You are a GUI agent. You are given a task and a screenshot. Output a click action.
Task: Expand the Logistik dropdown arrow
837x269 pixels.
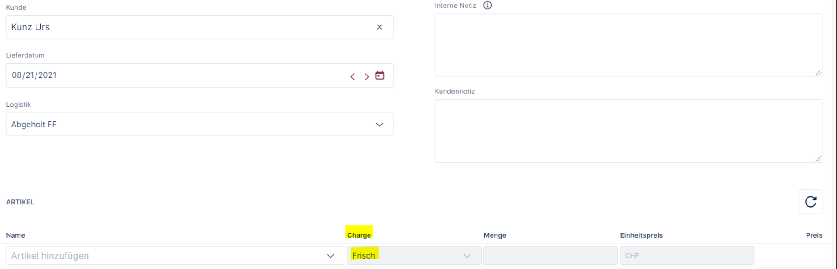pos(380,125)
